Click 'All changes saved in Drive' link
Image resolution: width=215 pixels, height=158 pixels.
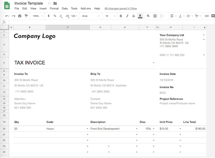pyautogui.click(x=121, y=9)
